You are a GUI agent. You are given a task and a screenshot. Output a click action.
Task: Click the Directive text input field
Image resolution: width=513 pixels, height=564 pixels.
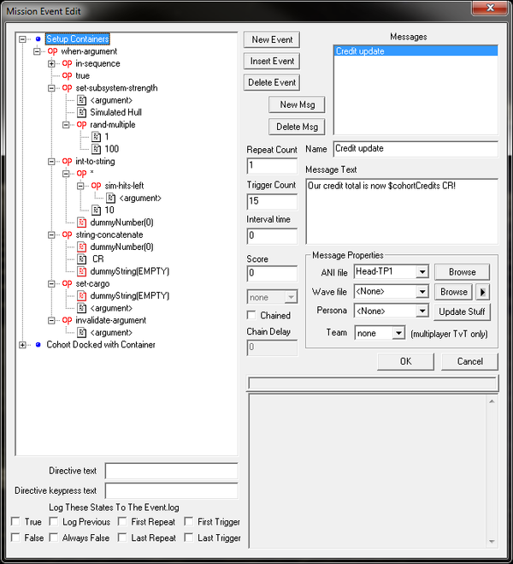pyautogui.click(x=171, y=471)
